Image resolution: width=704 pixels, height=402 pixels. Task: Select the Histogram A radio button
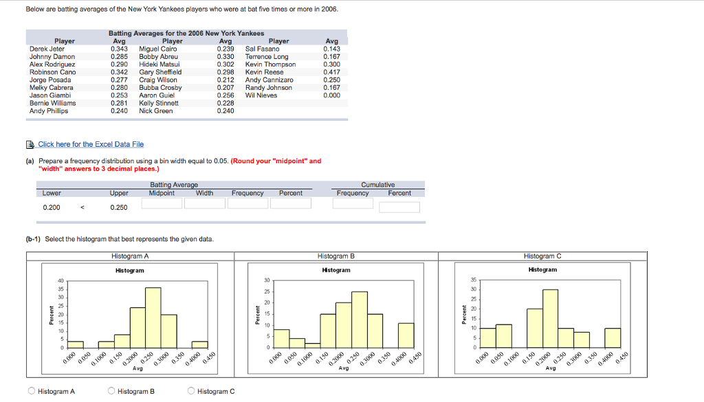click(32, 391)
